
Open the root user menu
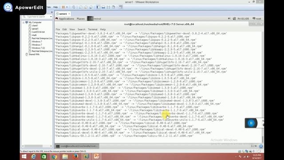click(257, 19)
